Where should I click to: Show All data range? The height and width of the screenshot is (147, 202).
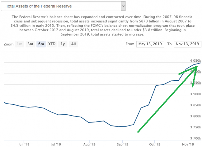click(73, 44)
